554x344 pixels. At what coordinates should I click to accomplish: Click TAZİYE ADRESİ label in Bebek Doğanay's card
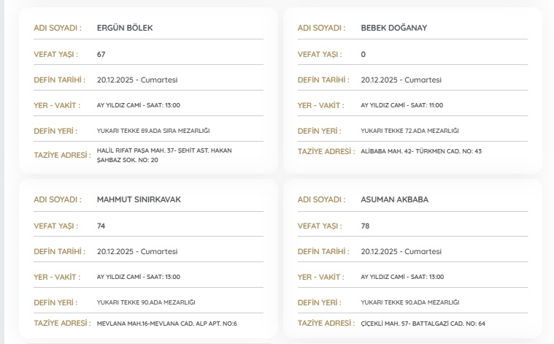point(325,152)
